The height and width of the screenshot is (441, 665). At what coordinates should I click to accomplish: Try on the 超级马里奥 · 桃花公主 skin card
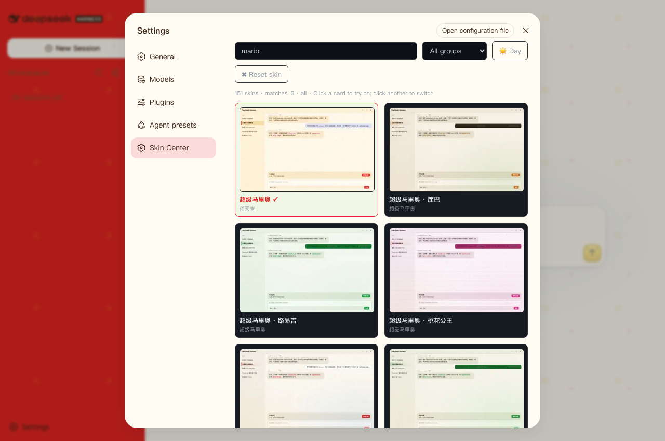456,281
